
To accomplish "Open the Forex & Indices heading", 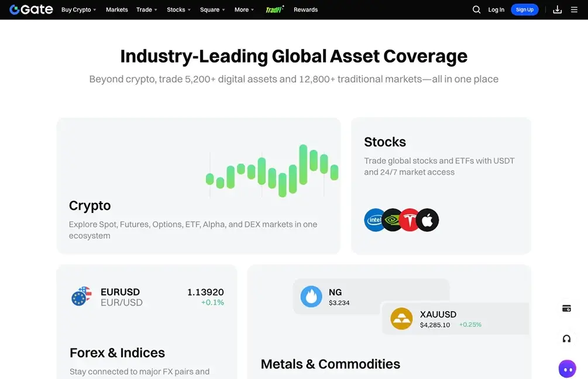I will click(x=117, y=353).
